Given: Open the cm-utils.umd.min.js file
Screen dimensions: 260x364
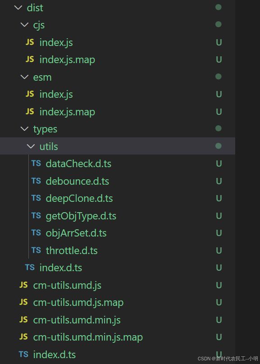Looking at the screenshot, I should (77, 320).
